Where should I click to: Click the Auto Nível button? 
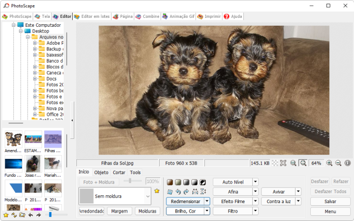[x=233, y=182]
